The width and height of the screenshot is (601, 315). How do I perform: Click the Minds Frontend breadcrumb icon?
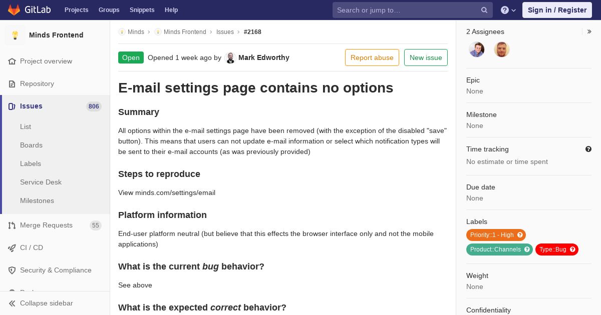coord(158,32)
